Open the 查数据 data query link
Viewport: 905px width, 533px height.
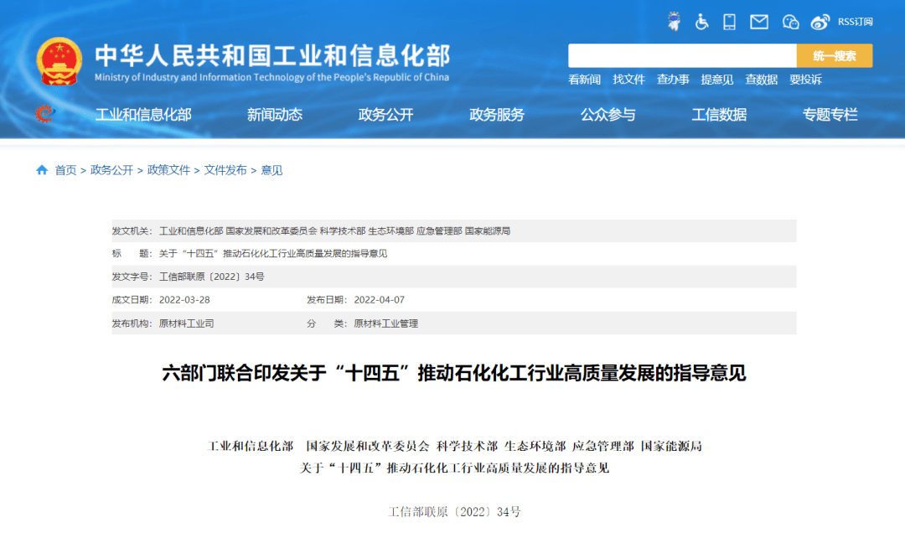(x=761, y=80)
